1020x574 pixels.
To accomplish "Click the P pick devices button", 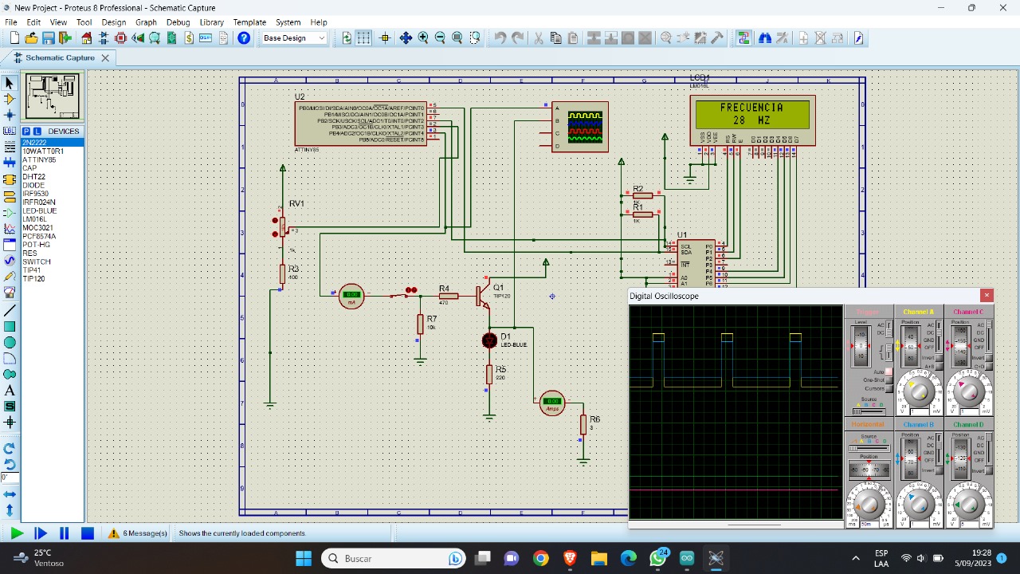I will point(26,132).
